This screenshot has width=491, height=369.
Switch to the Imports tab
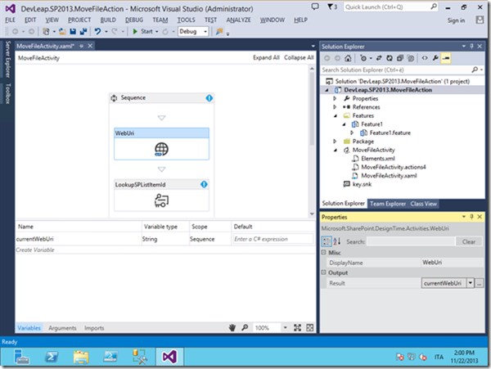[x=94, y=328]
